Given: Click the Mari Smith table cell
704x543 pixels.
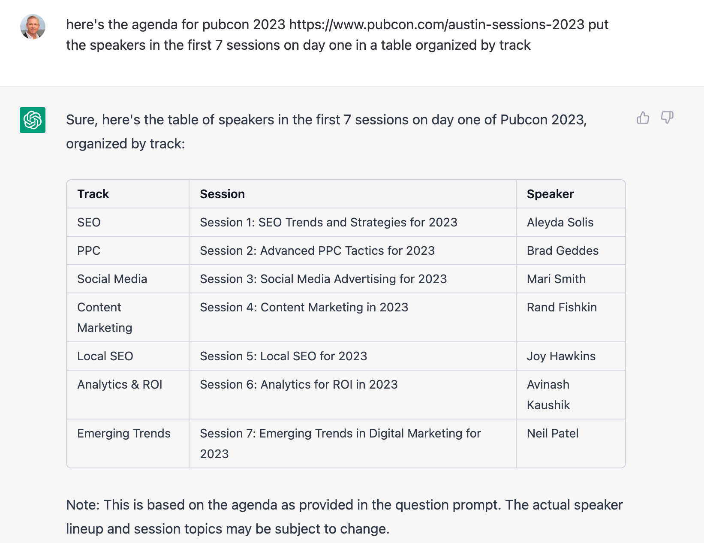Looking at the screenshot, I should (x=556, y=279).
